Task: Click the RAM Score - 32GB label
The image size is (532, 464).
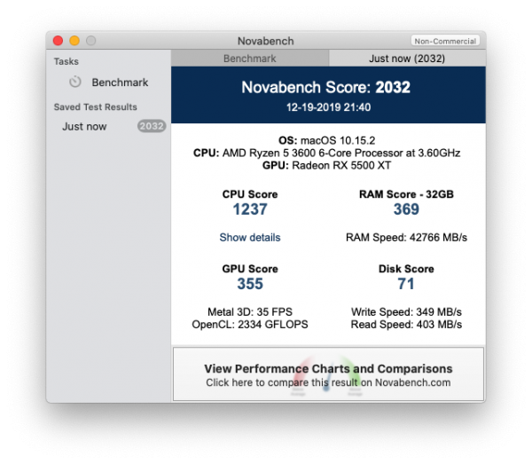Action: pos(406,194)
